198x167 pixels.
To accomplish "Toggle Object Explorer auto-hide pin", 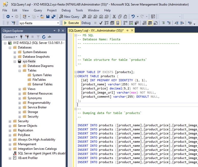I will pos(59,31).
